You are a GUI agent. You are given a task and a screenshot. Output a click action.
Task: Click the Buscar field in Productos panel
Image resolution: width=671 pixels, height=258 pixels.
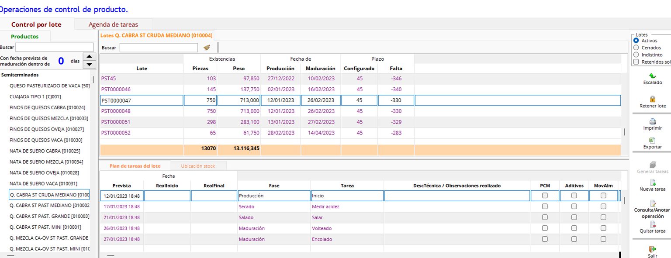coord(55,47)
